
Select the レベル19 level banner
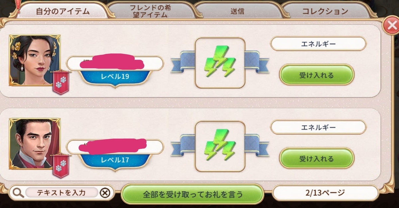coord(115,77)
